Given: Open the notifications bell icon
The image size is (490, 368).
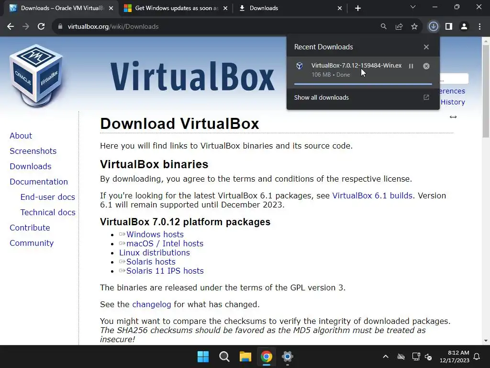Looking at the screenshot, I should [x=477, y=356].
